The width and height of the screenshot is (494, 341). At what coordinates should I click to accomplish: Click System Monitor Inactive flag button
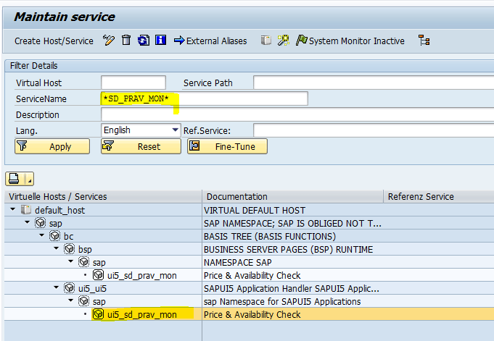(x=350, y=41)
